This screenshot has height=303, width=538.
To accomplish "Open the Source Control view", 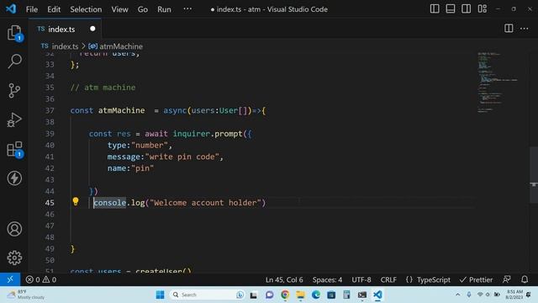I will pos(14,91).
